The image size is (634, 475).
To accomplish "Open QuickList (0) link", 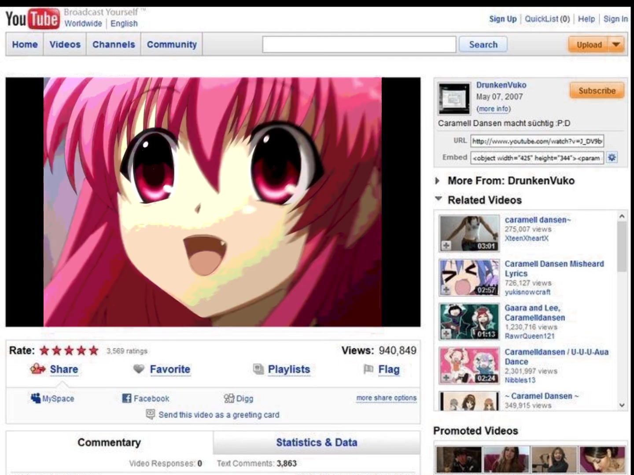I will [x=547, y=19].
